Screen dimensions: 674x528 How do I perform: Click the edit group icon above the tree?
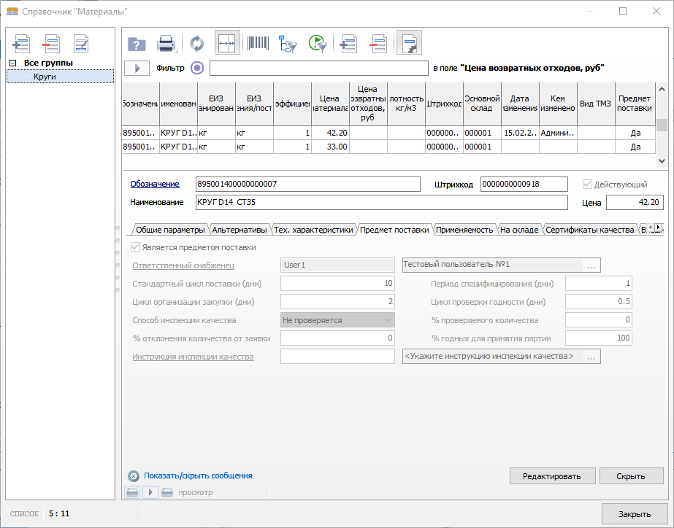[x=80, y=44]
